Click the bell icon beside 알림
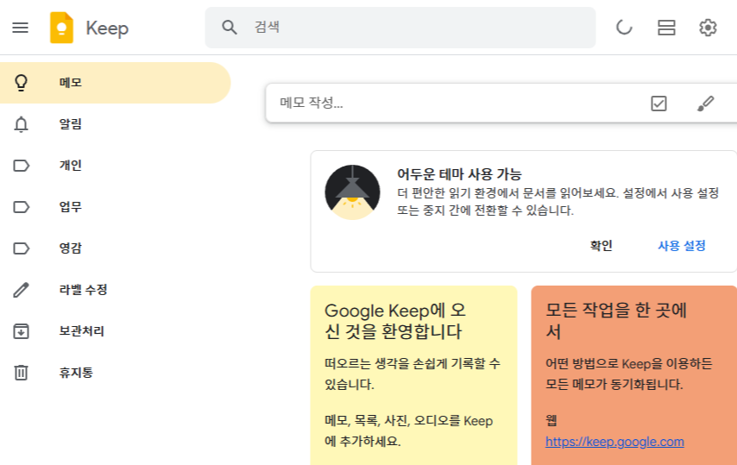737x465 pixels. click(22, 124)
